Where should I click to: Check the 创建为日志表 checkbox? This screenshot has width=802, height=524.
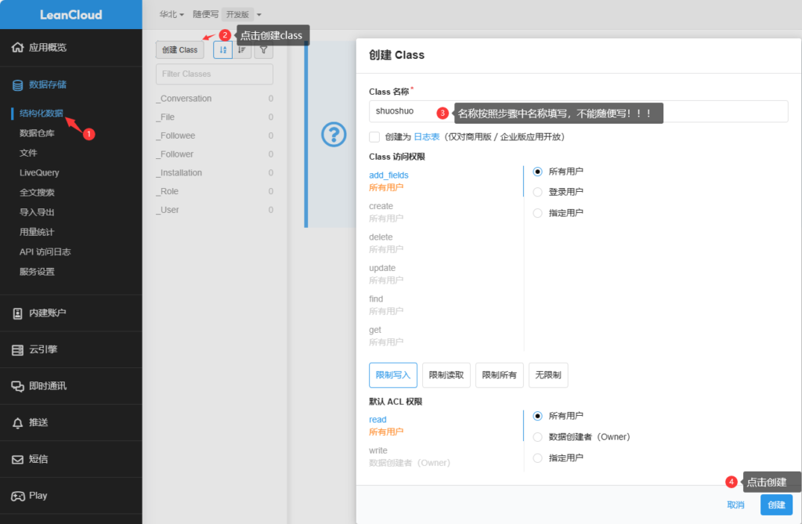click(x=374, y=137)
